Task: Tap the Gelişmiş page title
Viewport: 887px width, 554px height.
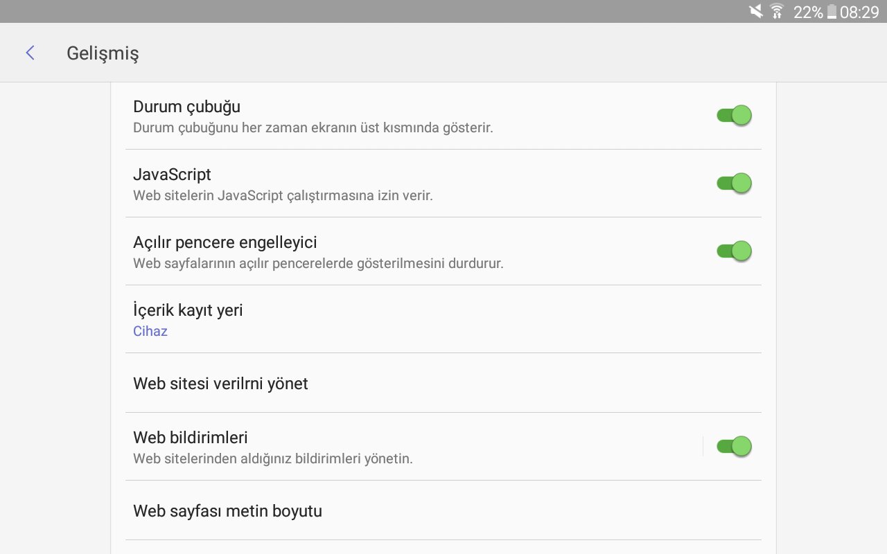Action: (x=103, y=53)
